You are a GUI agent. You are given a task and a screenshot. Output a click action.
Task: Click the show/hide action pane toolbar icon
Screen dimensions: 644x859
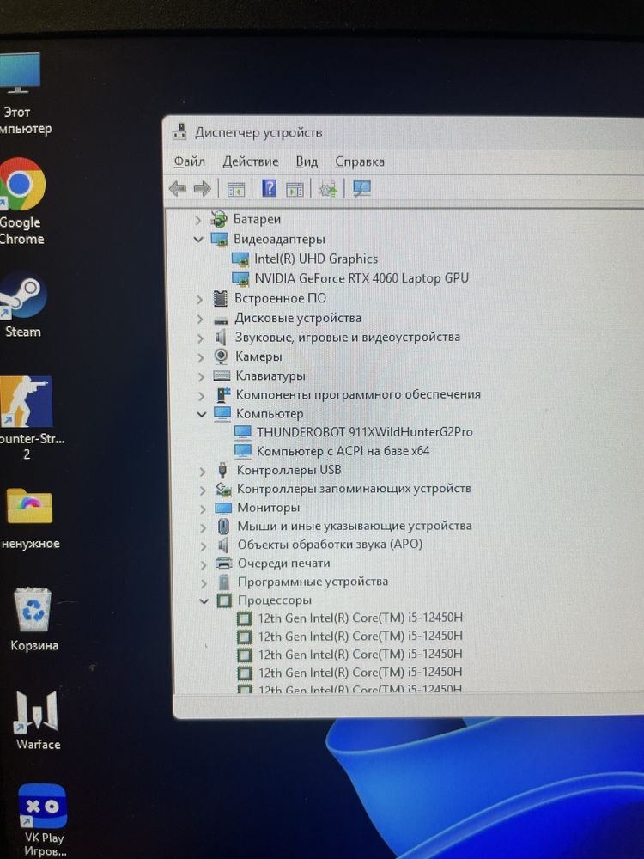[295, 190]
